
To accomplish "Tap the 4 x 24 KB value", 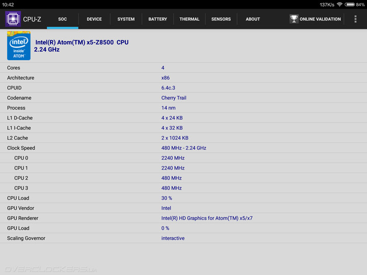I will [172, 118].
